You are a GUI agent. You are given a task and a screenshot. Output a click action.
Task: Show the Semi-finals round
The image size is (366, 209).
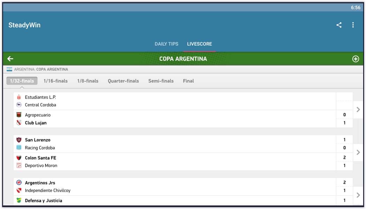(161, 81)
